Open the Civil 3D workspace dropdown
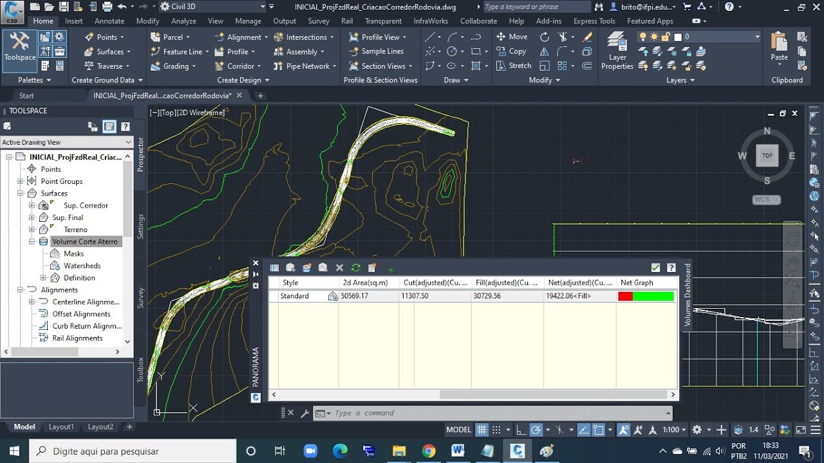This screenshot has height=463, width=824. pyautogui.click(x=212, y=6)
